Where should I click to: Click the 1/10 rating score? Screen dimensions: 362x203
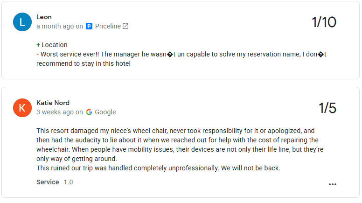pyautogui.click(x=324, y=22)
